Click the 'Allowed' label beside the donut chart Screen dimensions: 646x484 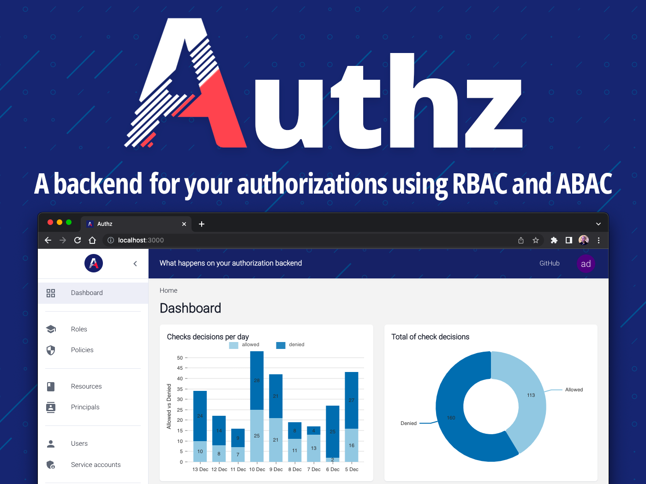[574, 390]
